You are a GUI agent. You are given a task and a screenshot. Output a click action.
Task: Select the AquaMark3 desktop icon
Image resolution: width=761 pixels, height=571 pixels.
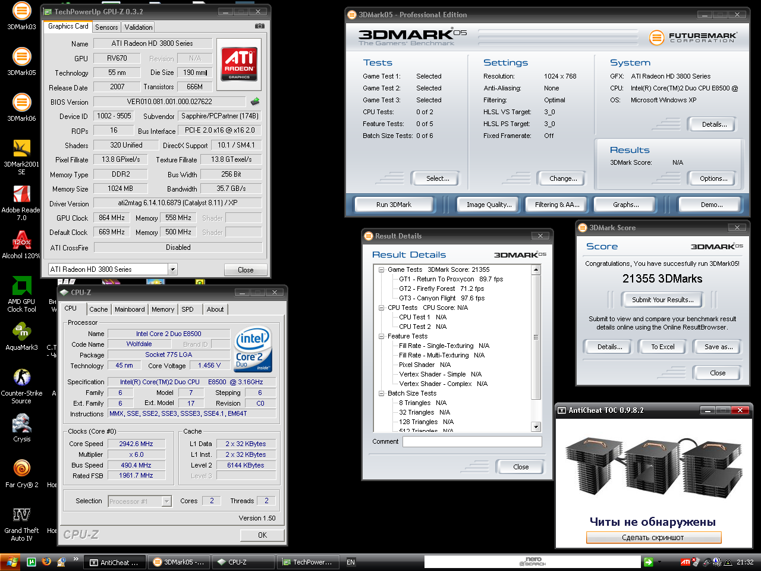pos(21,337)
